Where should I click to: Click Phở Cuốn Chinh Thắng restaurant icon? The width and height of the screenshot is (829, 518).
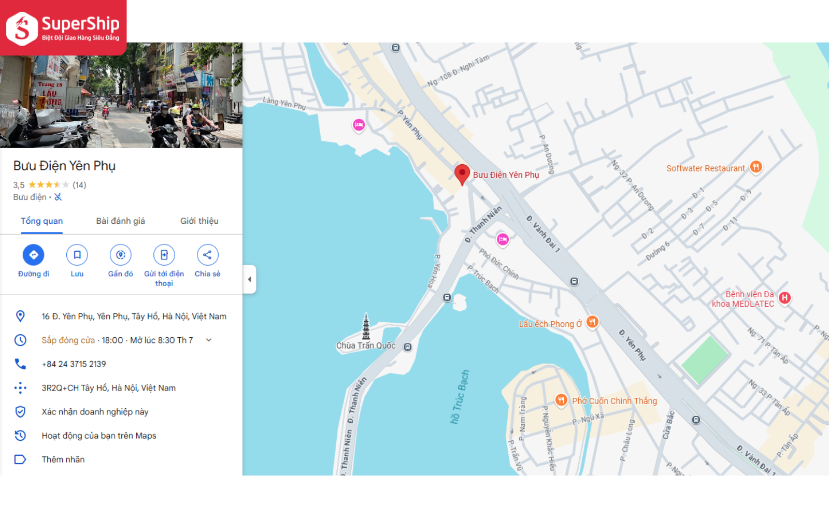tap(561, 400)
